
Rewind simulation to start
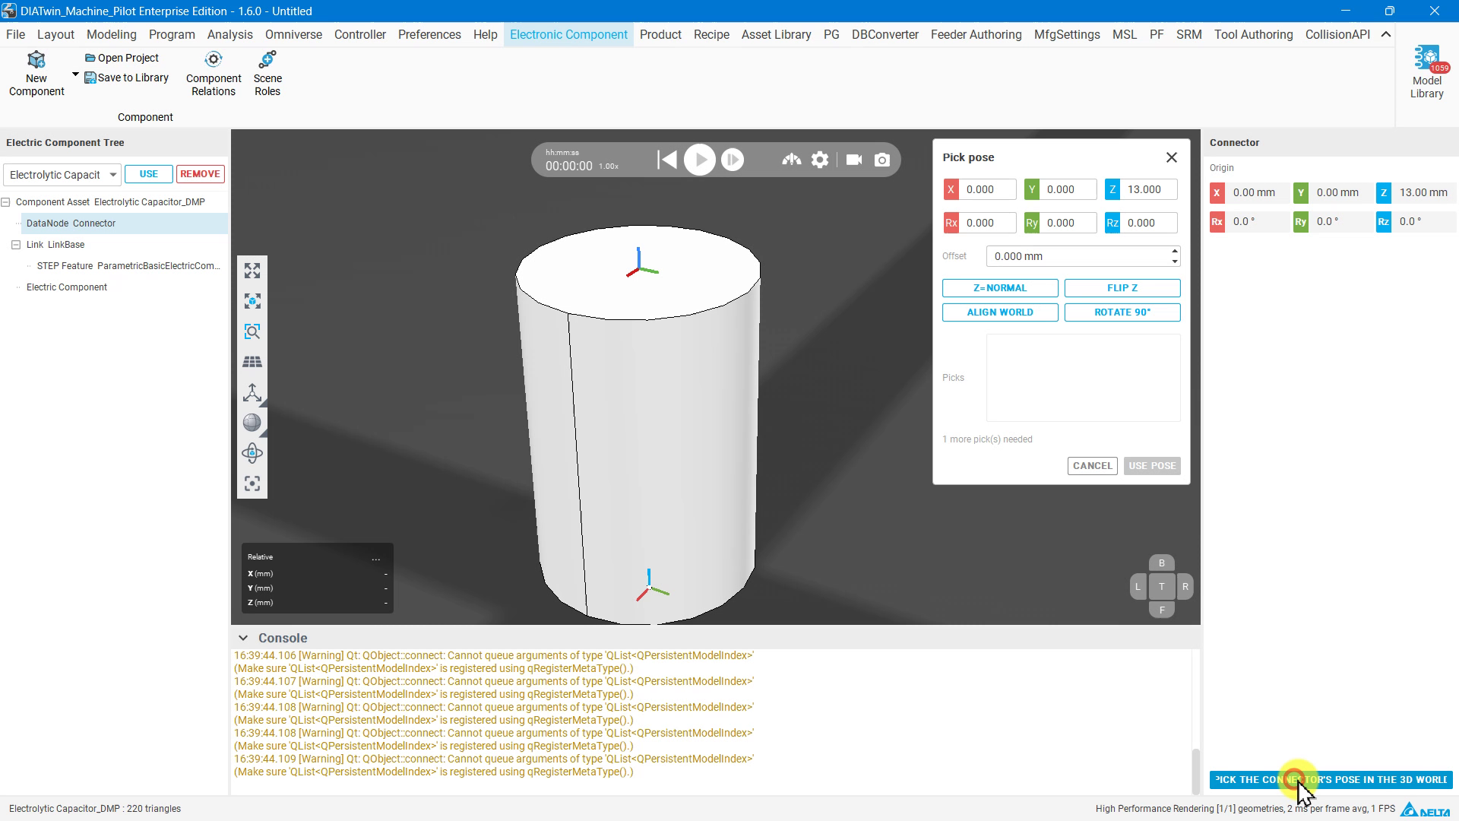click(667, 160)
